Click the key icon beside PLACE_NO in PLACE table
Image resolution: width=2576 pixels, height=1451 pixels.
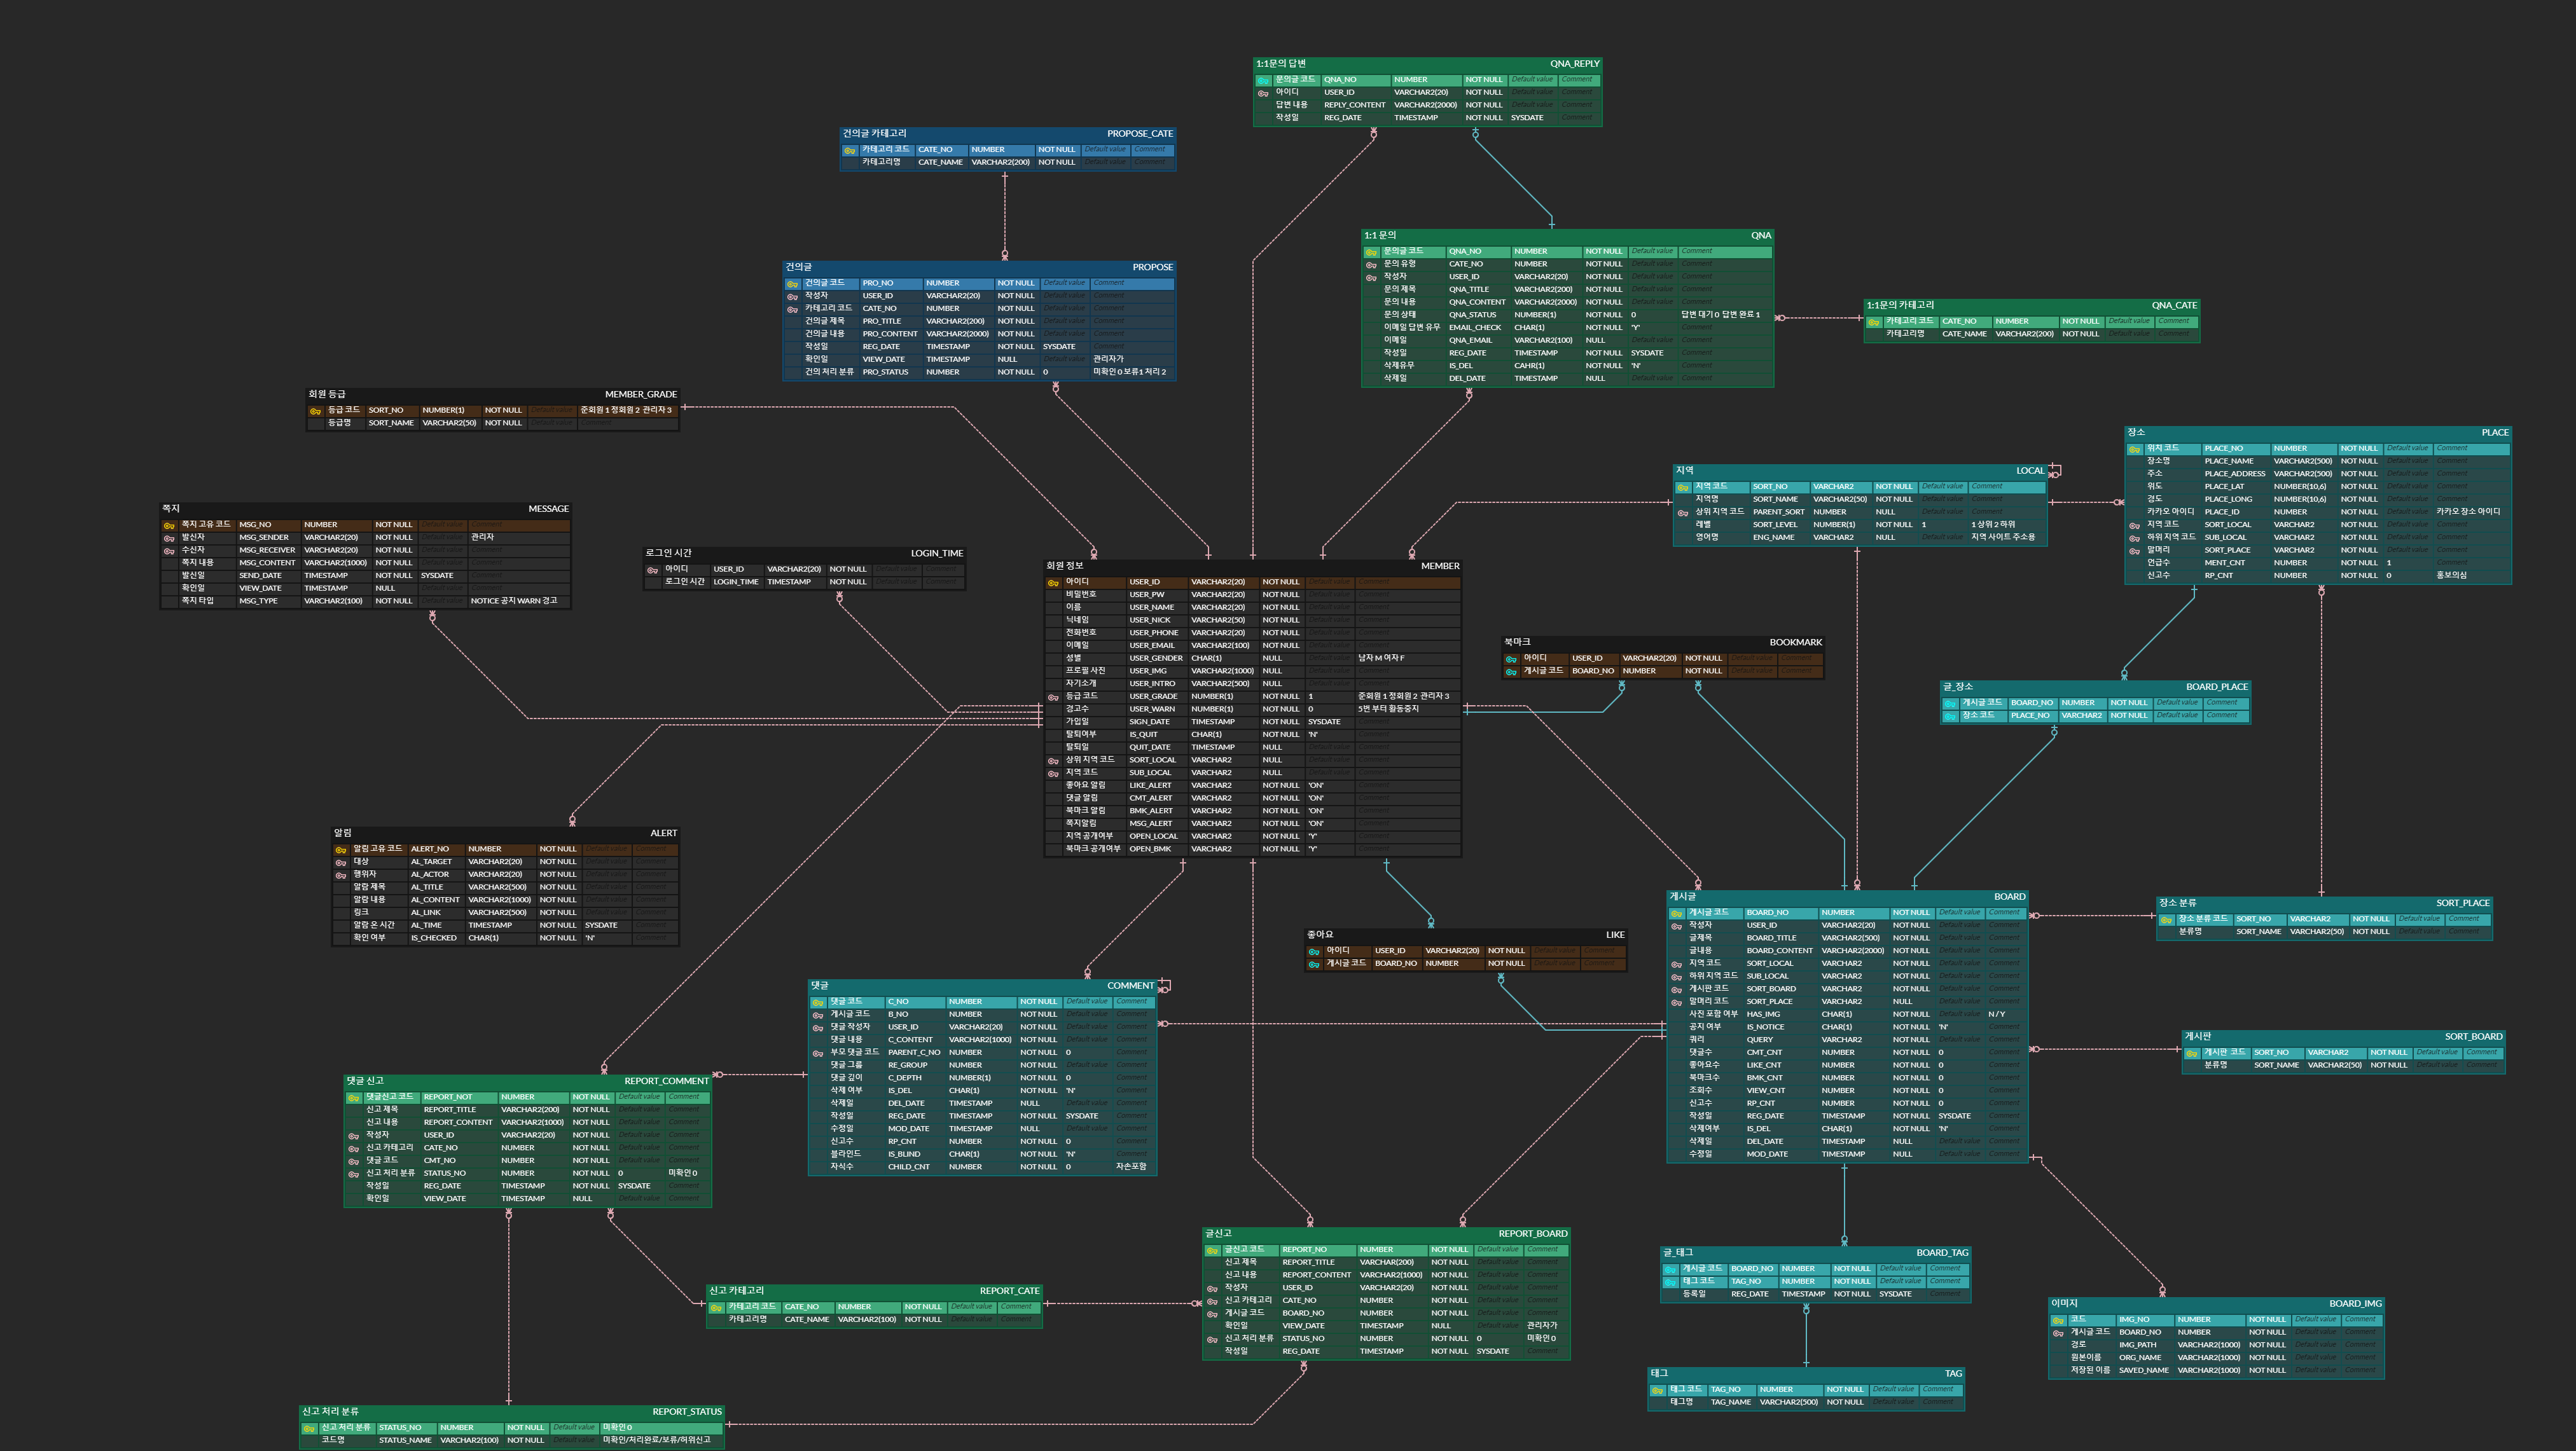2134,449
